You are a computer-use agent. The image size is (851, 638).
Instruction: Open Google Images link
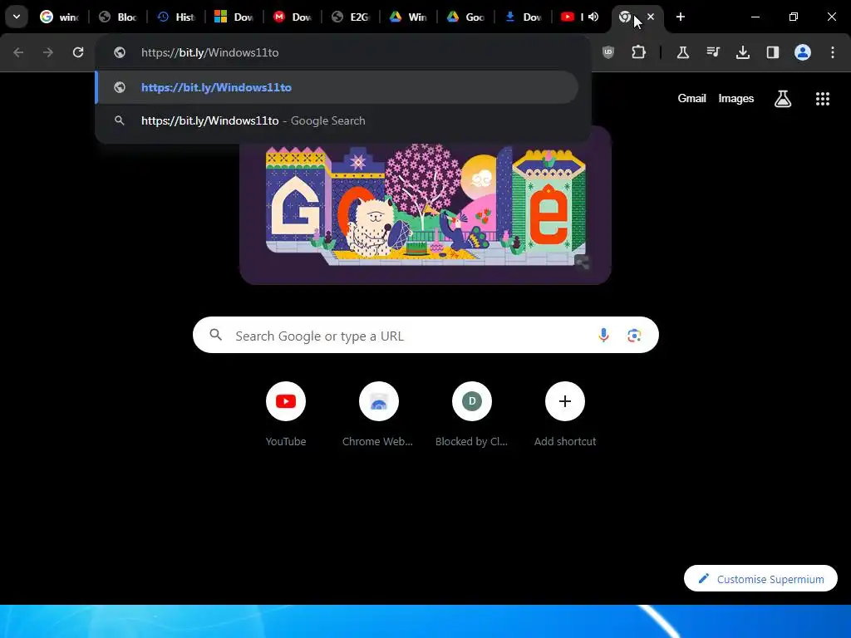click(736, 98)
